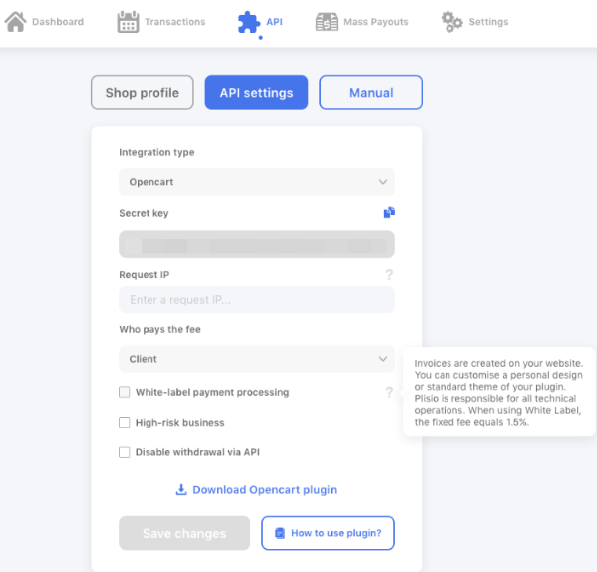Viewport: 597px width, 572px height.
Task: Click the White-label help question mark
Action: click(x=389, y=392)
